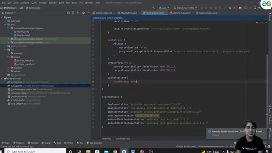Click the android{} breadcrumb

coord(107,139)
